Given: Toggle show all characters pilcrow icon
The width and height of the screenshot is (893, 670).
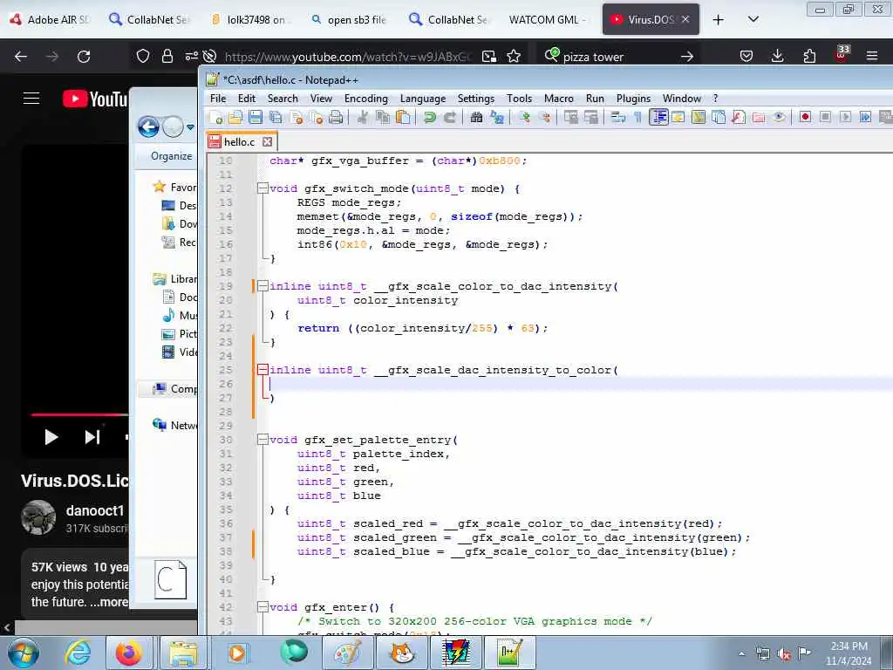Looking at the screenshot, I should tap(637, 118).
